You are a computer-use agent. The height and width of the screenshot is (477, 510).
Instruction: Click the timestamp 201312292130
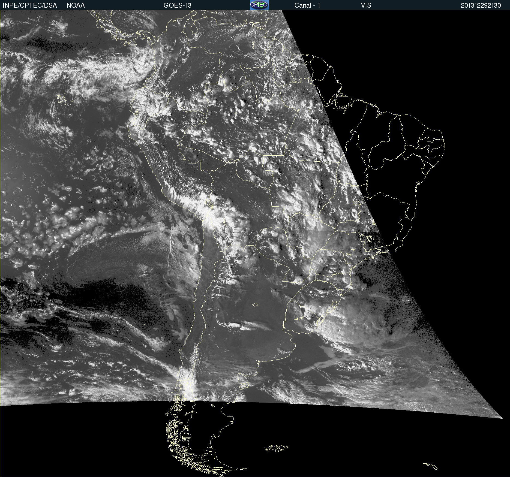481,5
